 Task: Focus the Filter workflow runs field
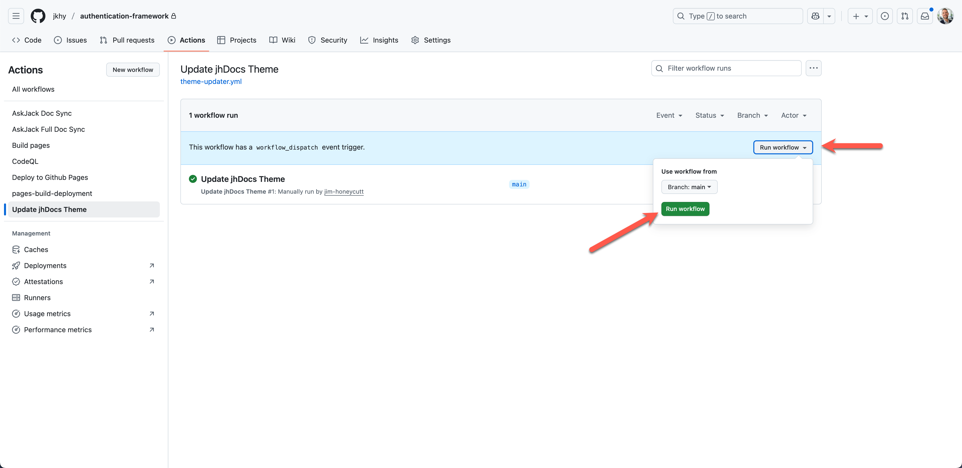coord(731,68)
